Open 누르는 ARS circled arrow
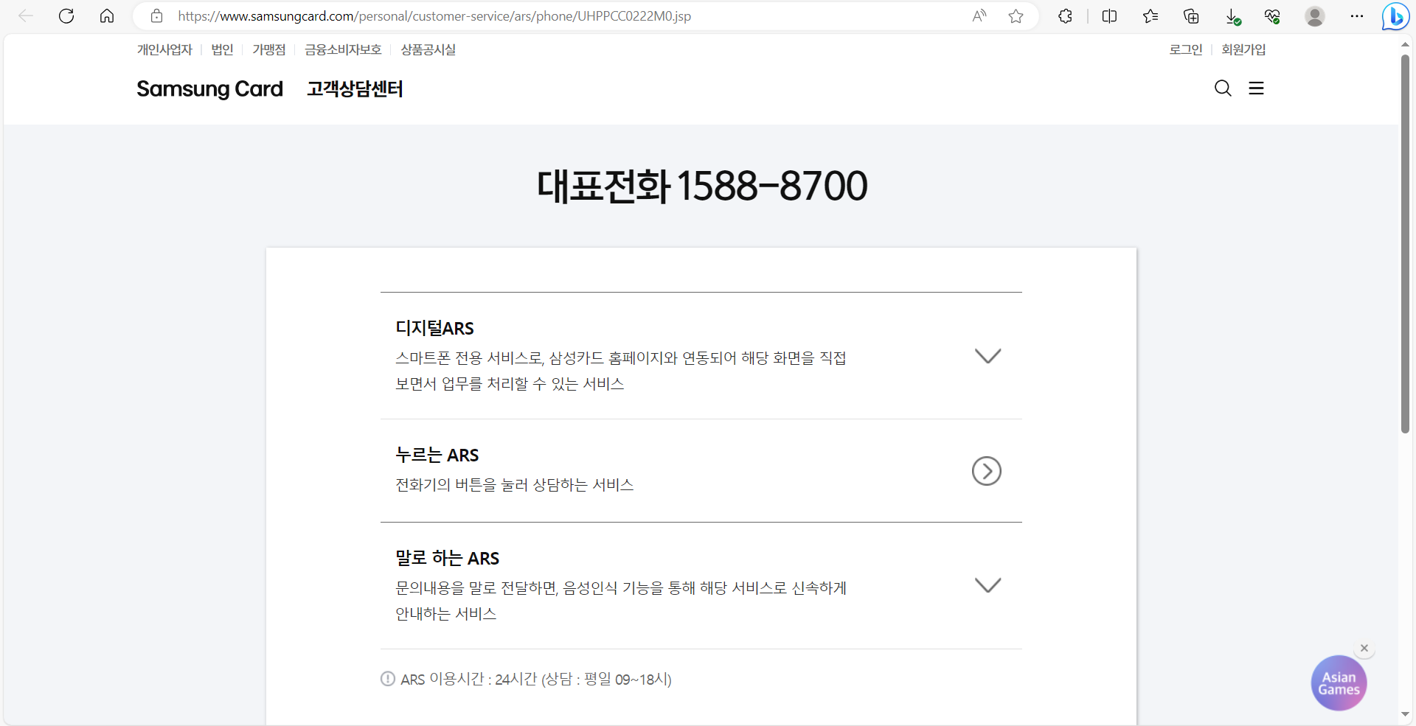The width and height of the screenshot is (1416, 726). (x=987, y=471)
